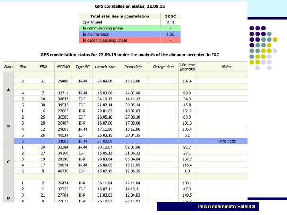Select NORAD value '36585'
Viewport: 287px width, 215px height.
(x=63, y=117)
